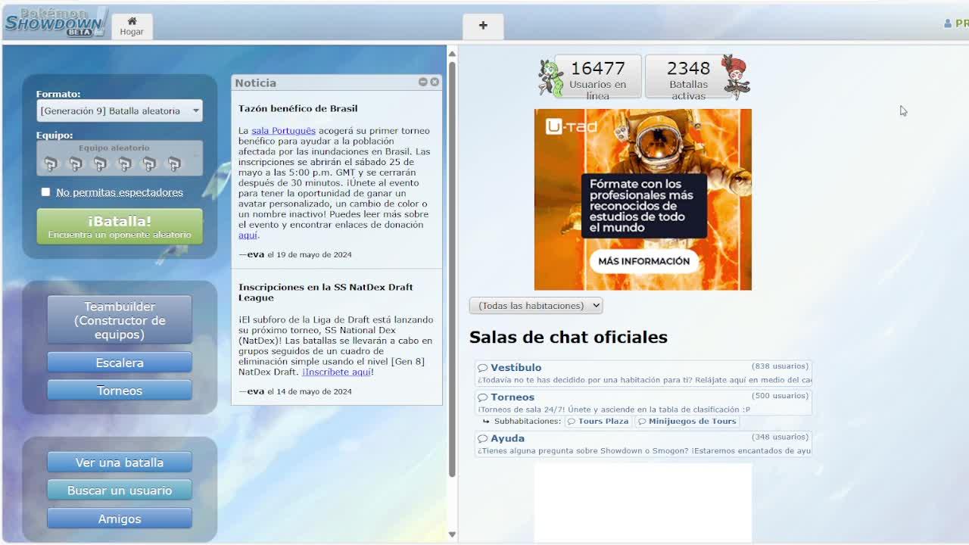Click the Pokémon Showdown logo
The width and height of the screenshot is (969, 545).
pyautogui.click(x=55, y=22)
